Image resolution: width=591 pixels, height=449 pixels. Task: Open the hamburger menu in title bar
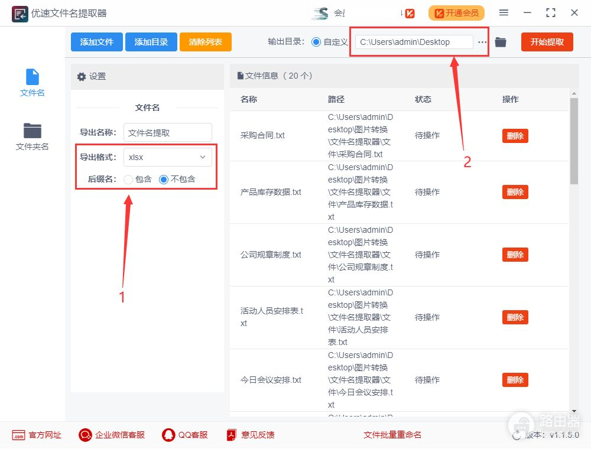[504, 13]
